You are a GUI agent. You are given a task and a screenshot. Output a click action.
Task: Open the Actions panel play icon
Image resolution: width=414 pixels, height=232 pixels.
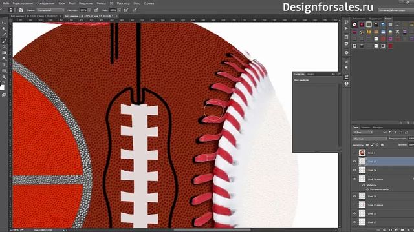(x=347, y=28)
